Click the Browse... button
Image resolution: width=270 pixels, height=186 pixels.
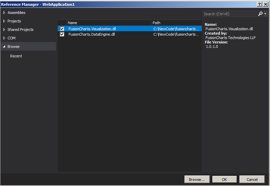[x=197, y=180]
